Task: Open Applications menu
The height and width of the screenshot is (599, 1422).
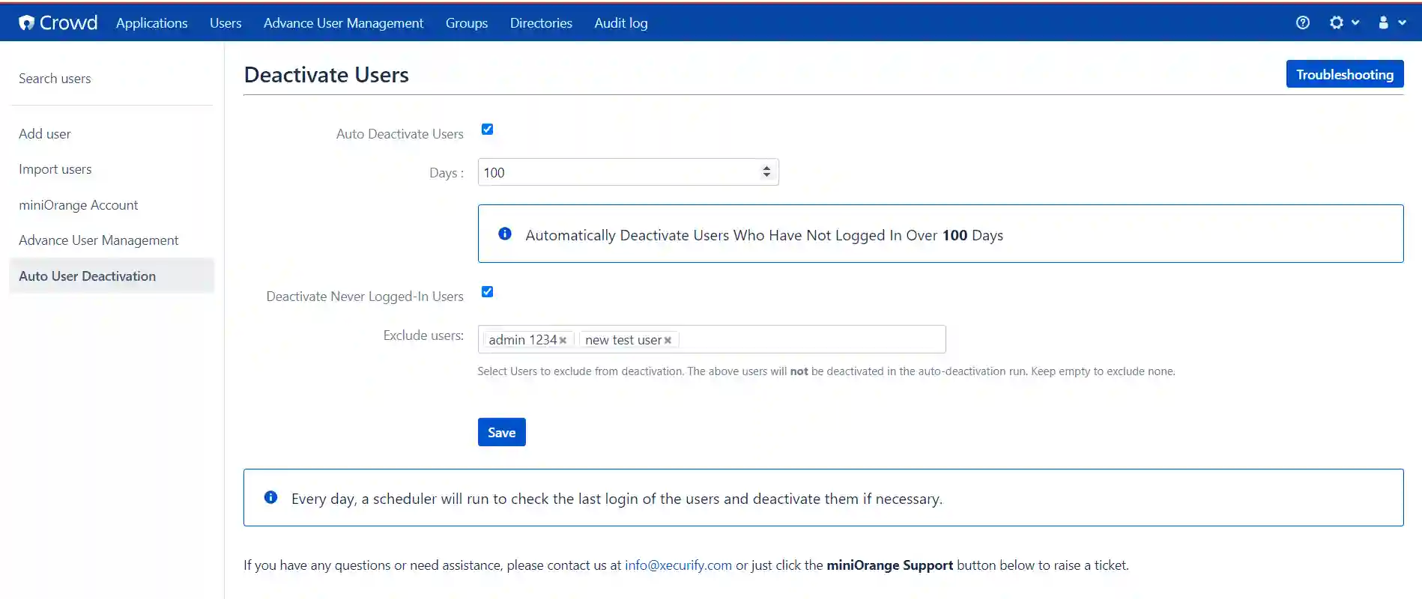Action: click(x=151, y=23)
